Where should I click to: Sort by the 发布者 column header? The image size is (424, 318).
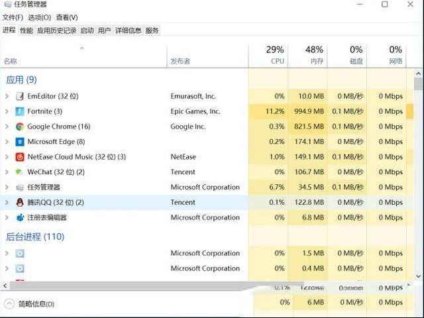tap(207, 56)
